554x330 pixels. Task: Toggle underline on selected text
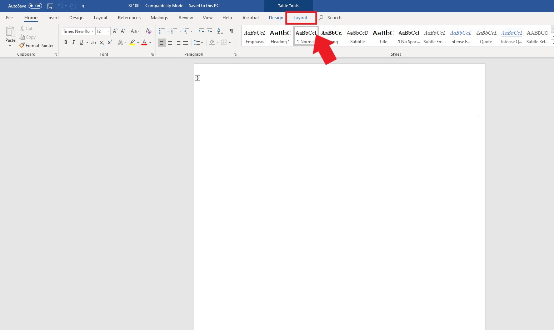pos(81,42)
